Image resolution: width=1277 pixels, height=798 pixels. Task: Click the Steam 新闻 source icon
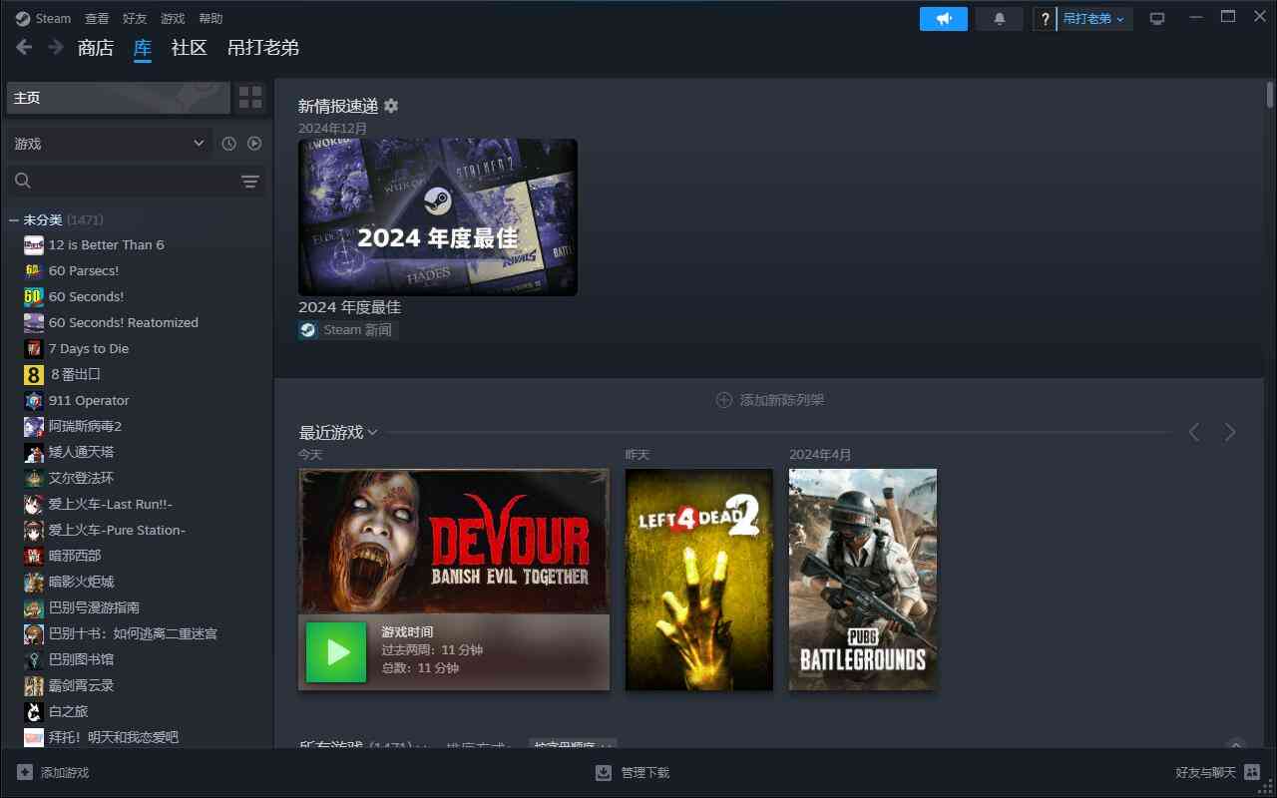308,330
